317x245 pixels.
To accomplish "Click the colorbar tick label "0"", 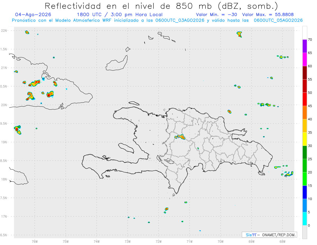I will 309,225.
